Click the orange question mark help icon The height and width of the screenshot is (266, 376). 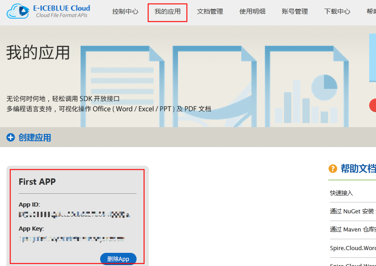coord(333,169)
